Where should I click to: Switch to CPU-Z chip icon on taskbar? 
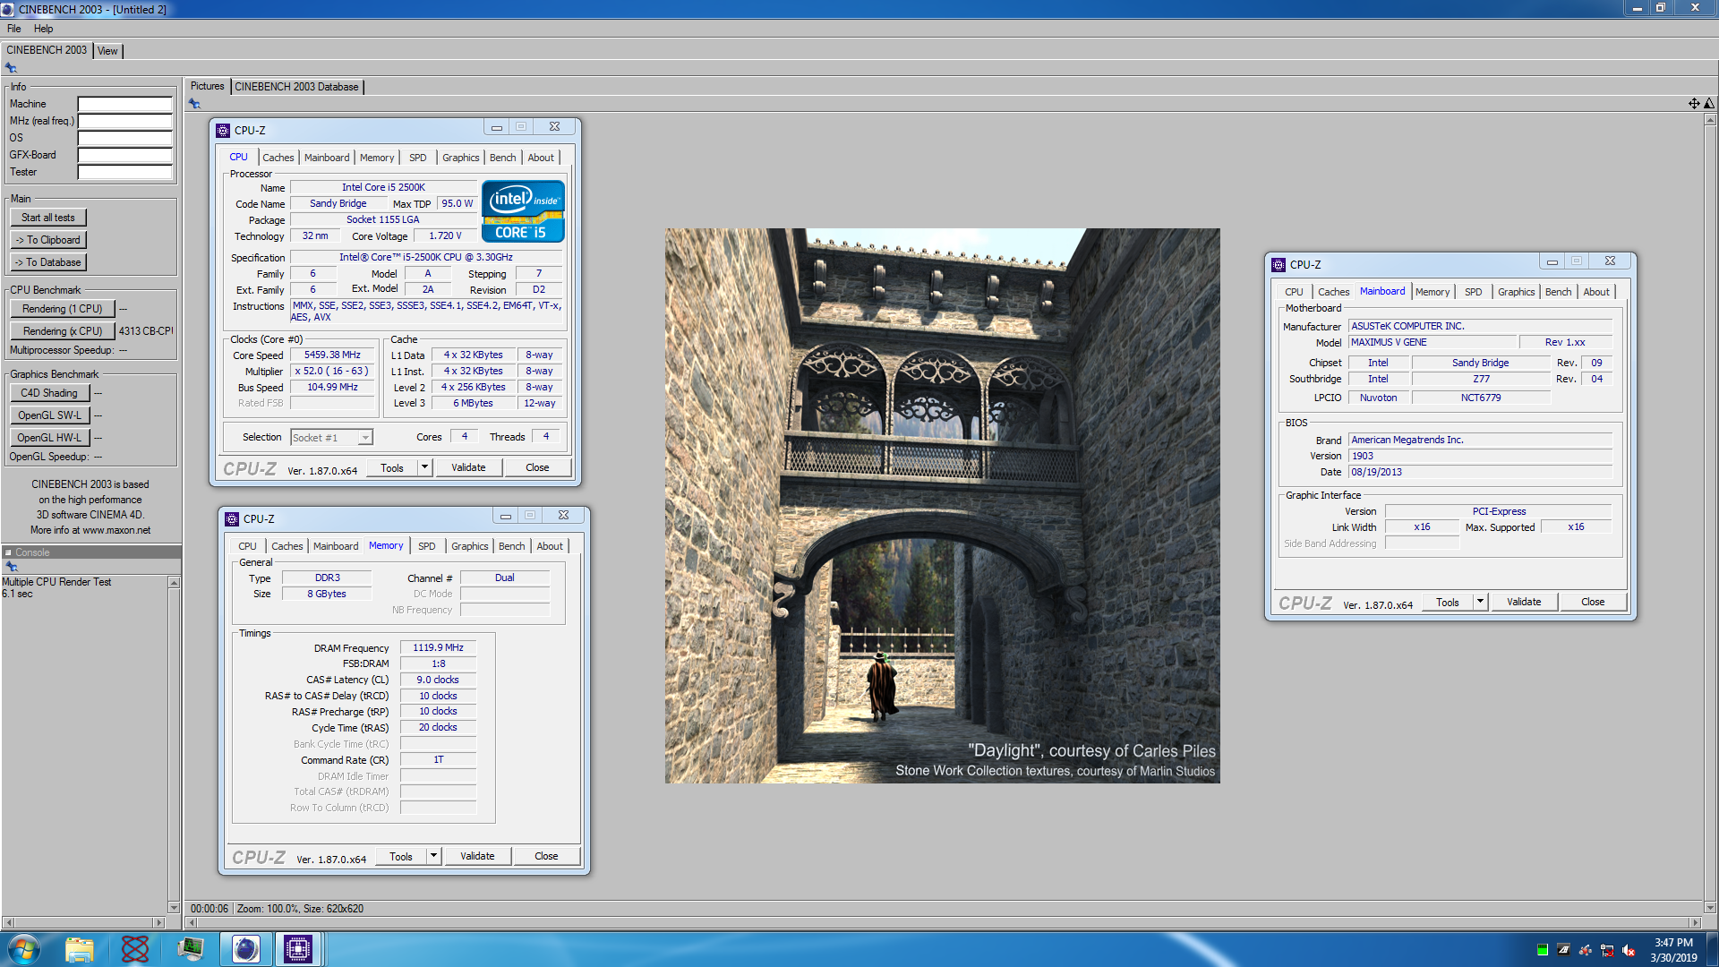(298, 949)
